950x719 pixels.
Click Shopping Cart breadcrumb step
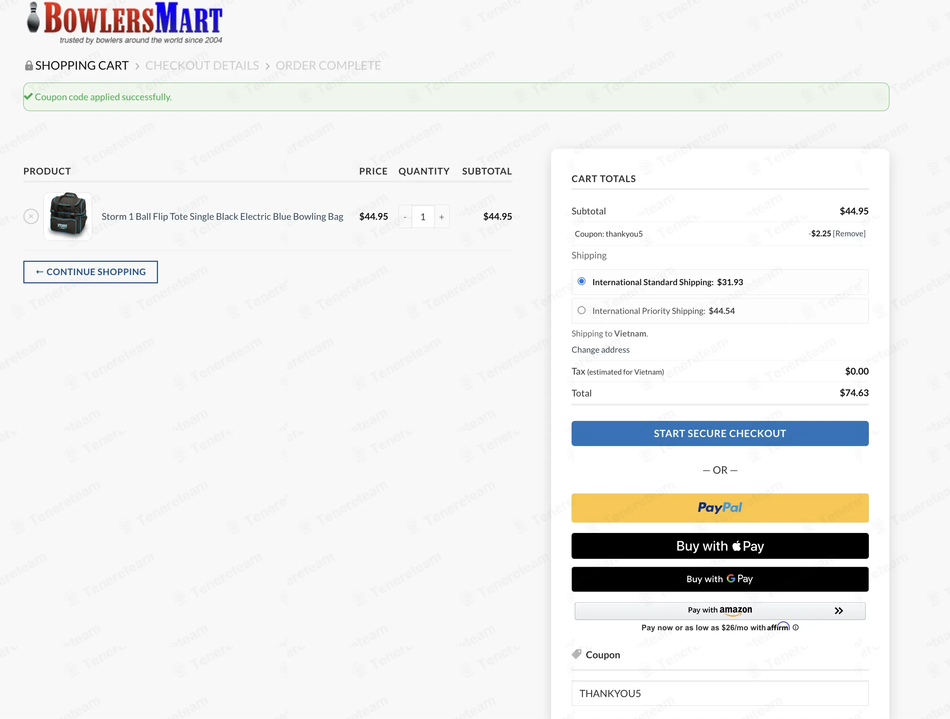pos(82,65)
